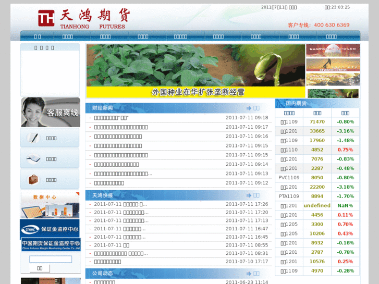Viewport: 379px width, 284px height.
Task: Click the change value -3.18%
Action: [x=345, y=187]
